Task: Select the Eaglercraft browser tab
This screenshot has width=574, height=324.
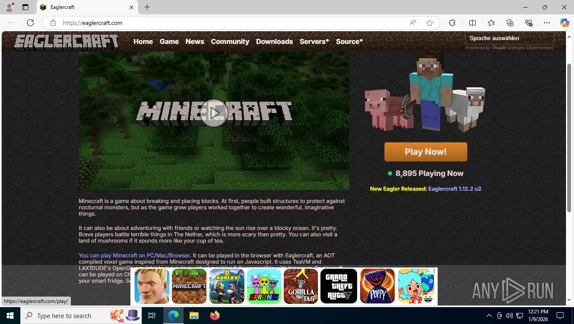Action: pyautogui.click(x=87, y=7)
